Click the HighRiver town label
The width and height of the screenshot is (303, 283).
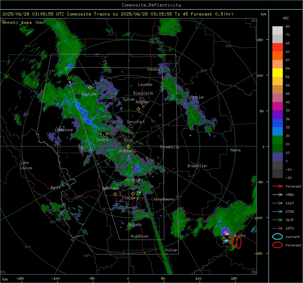click(x=140, y=236)
